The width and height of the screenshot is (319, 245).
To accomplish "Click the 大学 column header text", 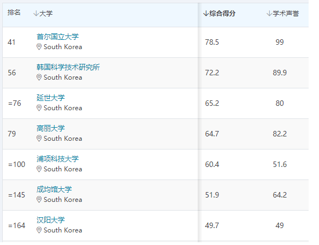I will pos(46,14).
